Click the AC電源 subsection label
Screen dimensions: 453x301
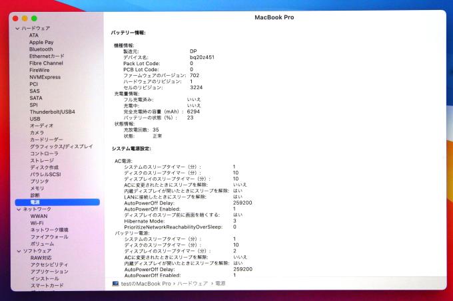[x=123, y=161]
